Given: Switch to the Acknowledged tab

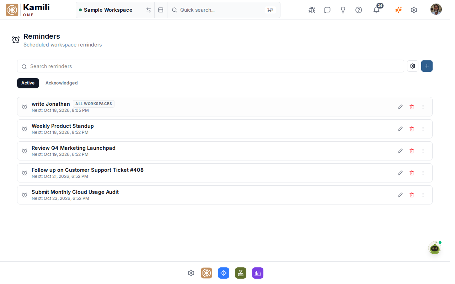Looking at the screenshot, I should click(x=61, y=83).
